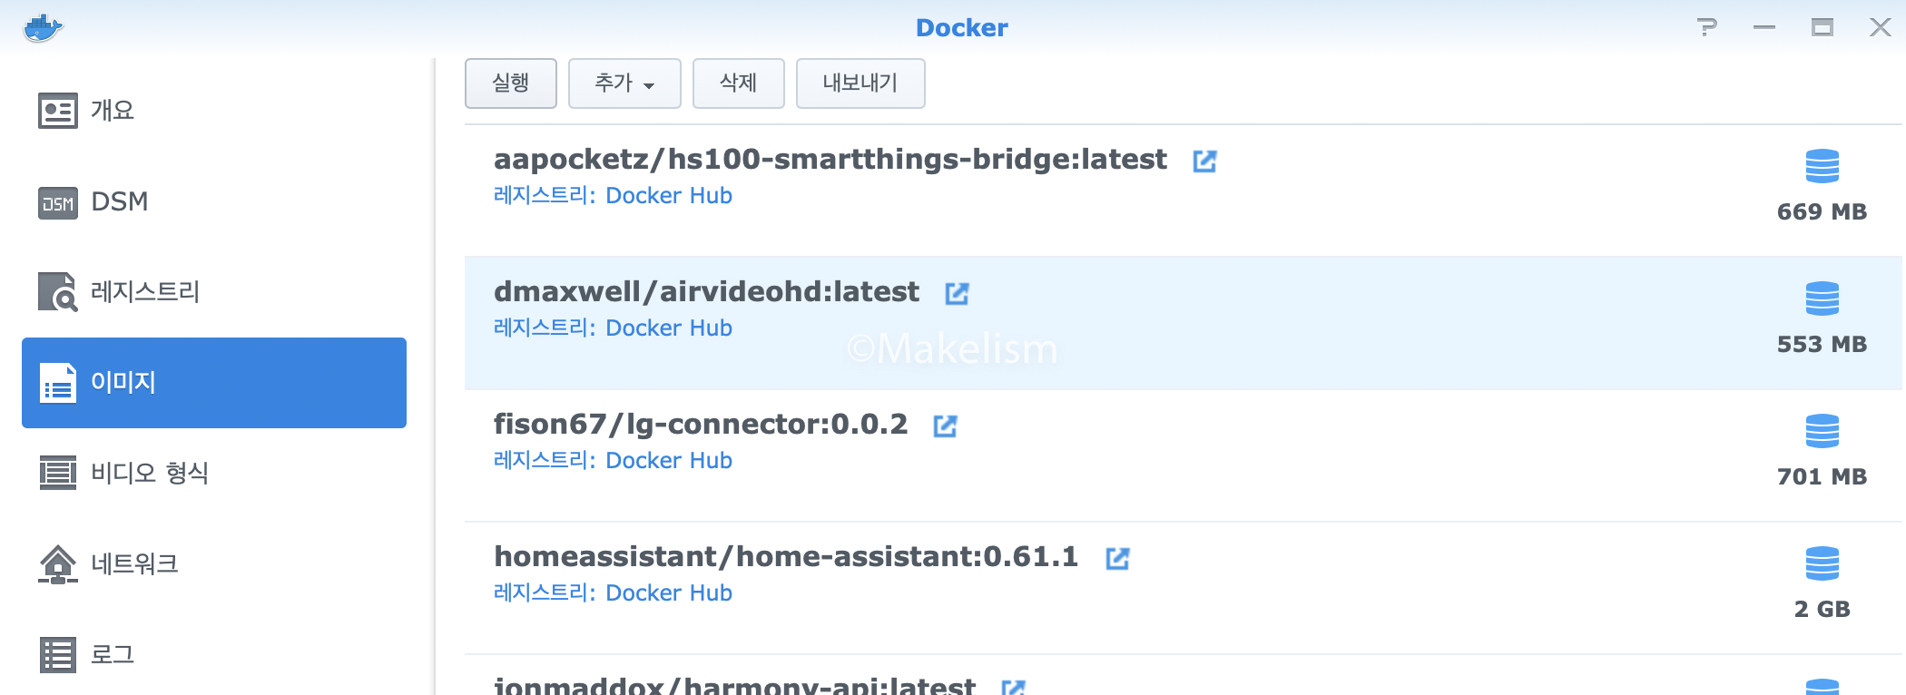1906x695 pixels.
Task: Click 실행 (Run) button
Action: [x=511, y=83]
